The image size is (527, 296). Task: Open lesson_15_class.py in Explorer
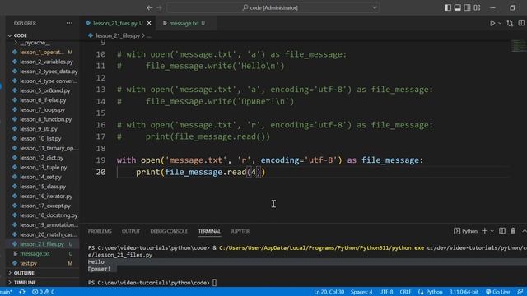(42, 187)
